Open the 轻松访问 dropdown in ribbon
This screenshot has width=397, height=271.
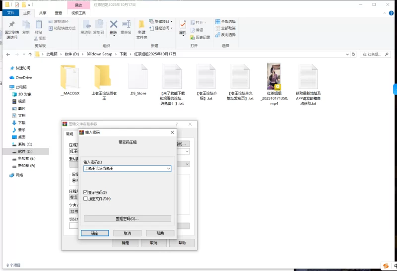pos(163,28)
